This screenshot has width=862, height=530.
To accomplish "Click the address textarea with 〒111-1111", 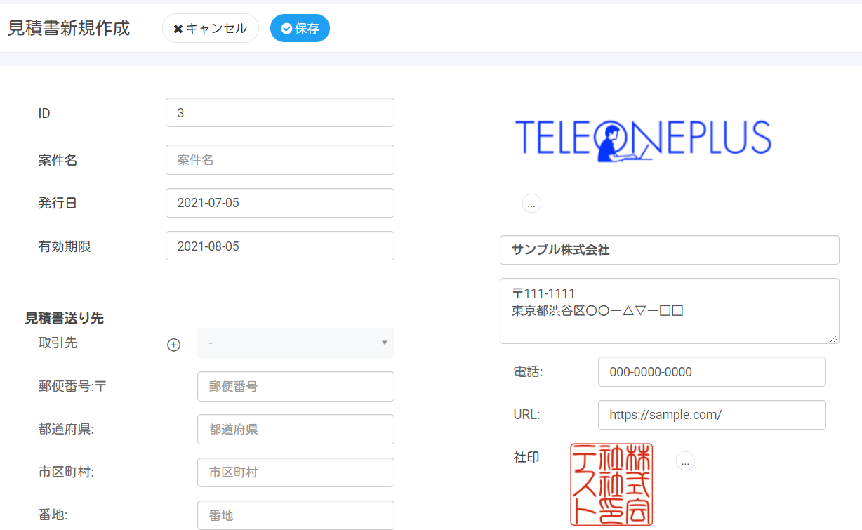I will (x=670, y=311).
